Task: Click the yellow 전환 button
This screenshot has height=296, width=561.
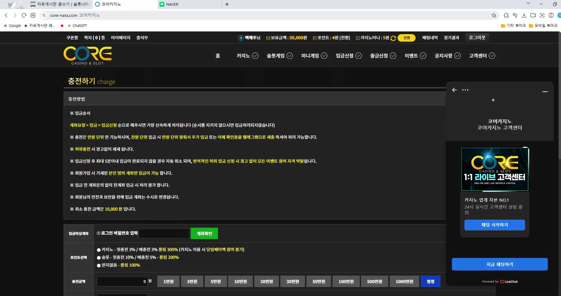Action: pyautogui.click(x=407, y=38)
